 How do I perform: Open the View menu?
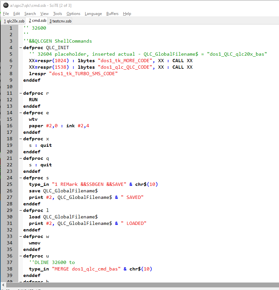coord(44,14)
